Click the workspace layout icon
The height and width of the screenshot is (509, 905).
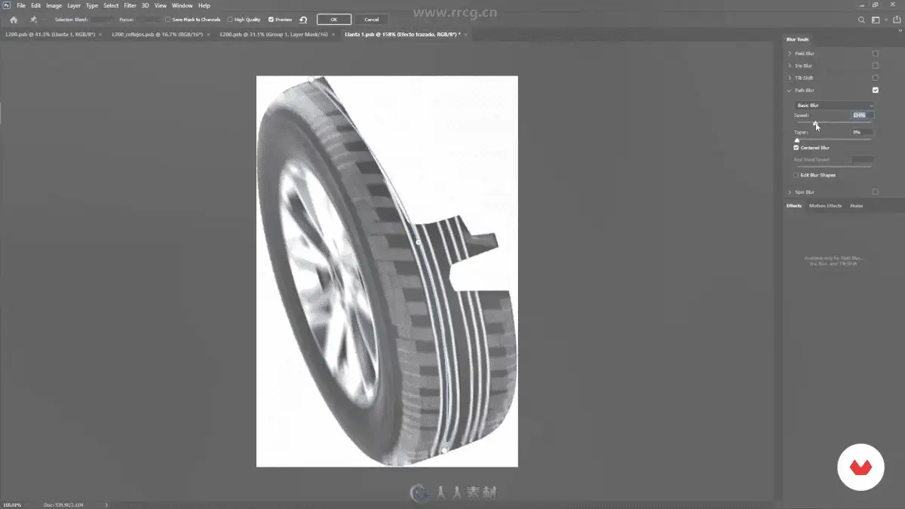(876, 20)
